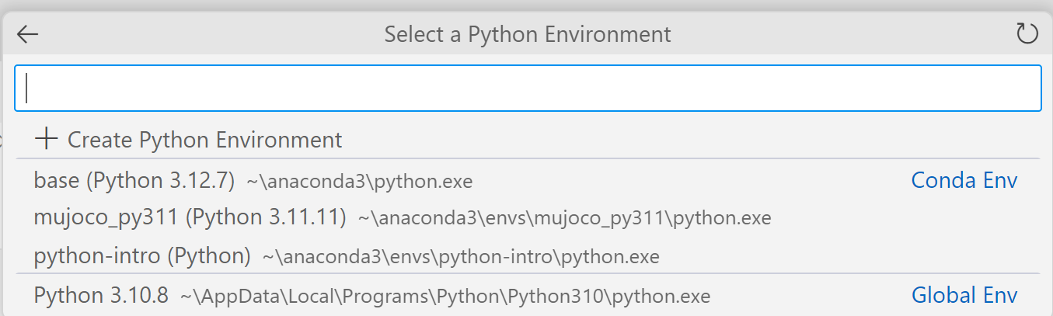Choose the Create Python Environment option
This screenshot has height=316, width=1053.
click(205, 140)
